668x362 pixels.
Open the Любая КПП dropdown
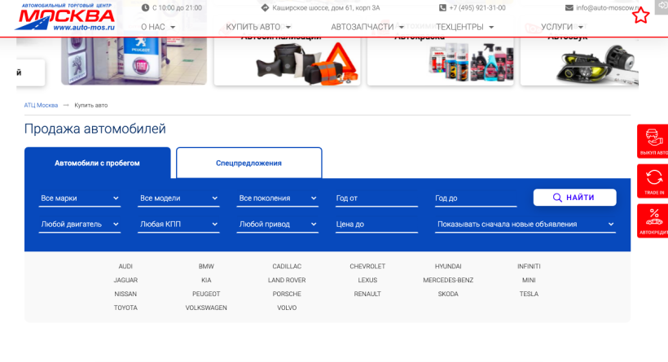click(x=178, y=225)
